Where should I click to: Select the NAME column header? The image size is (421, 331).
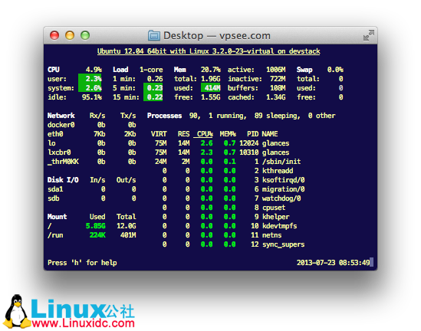click(270, 134)
